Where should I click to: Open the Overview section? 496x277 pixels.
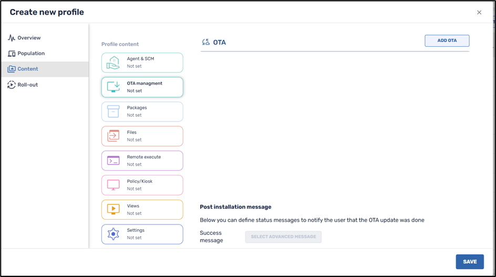click(x=29, y=38)
